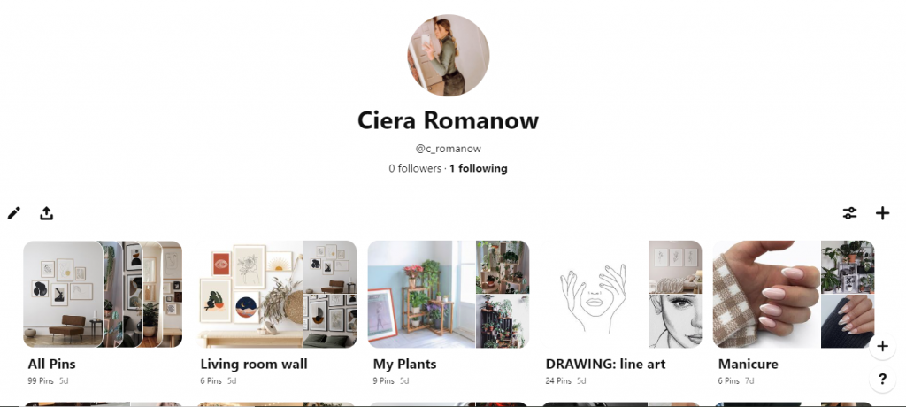The width and height of the screenshot is (906, 407).
Task: Click the All Pins board title
Action: click(x=51, y=365)
